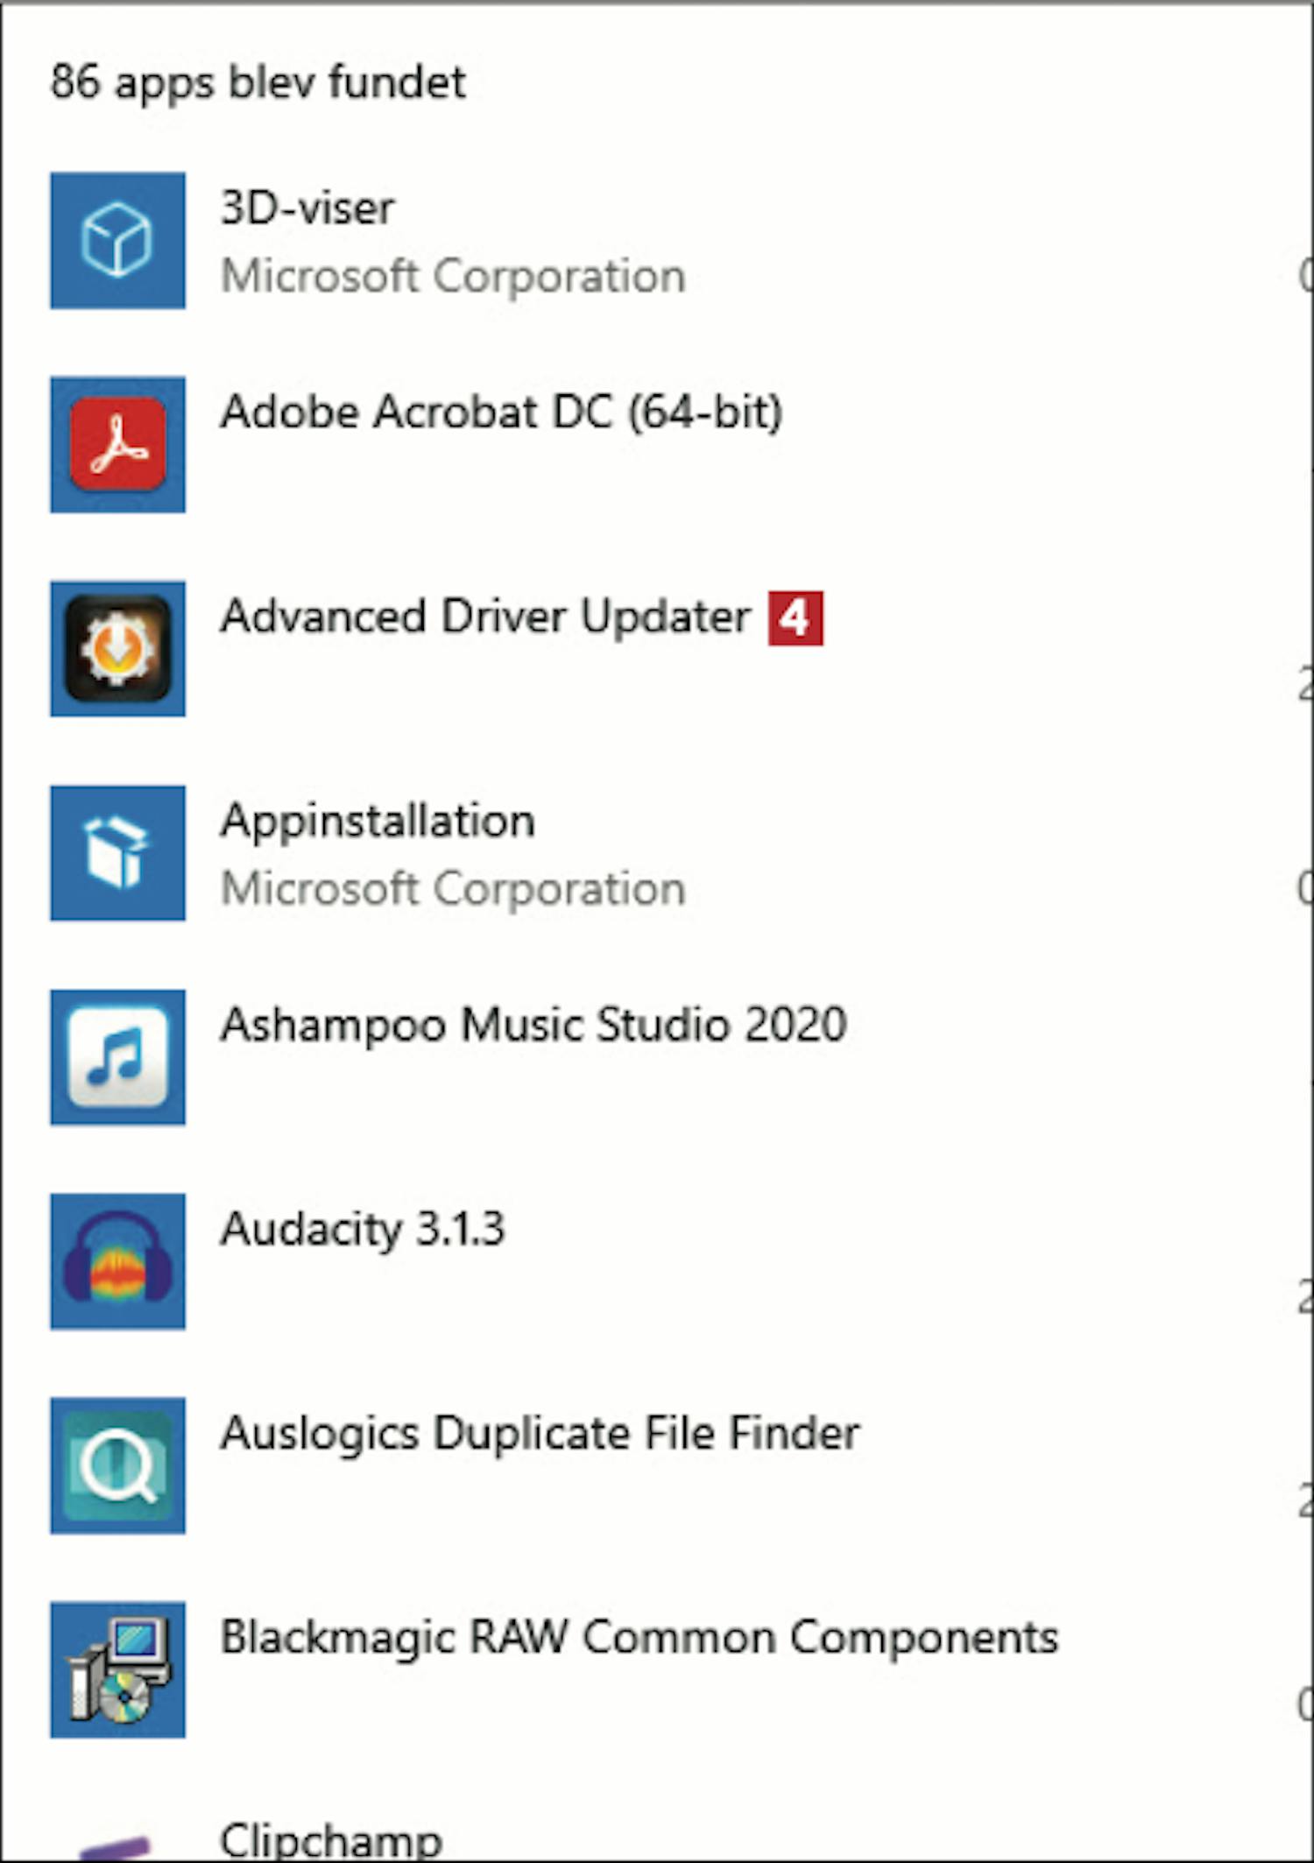The image size is (1314, 1863).
Task: Click the red number 4 badge
Action: pos(795,618)
